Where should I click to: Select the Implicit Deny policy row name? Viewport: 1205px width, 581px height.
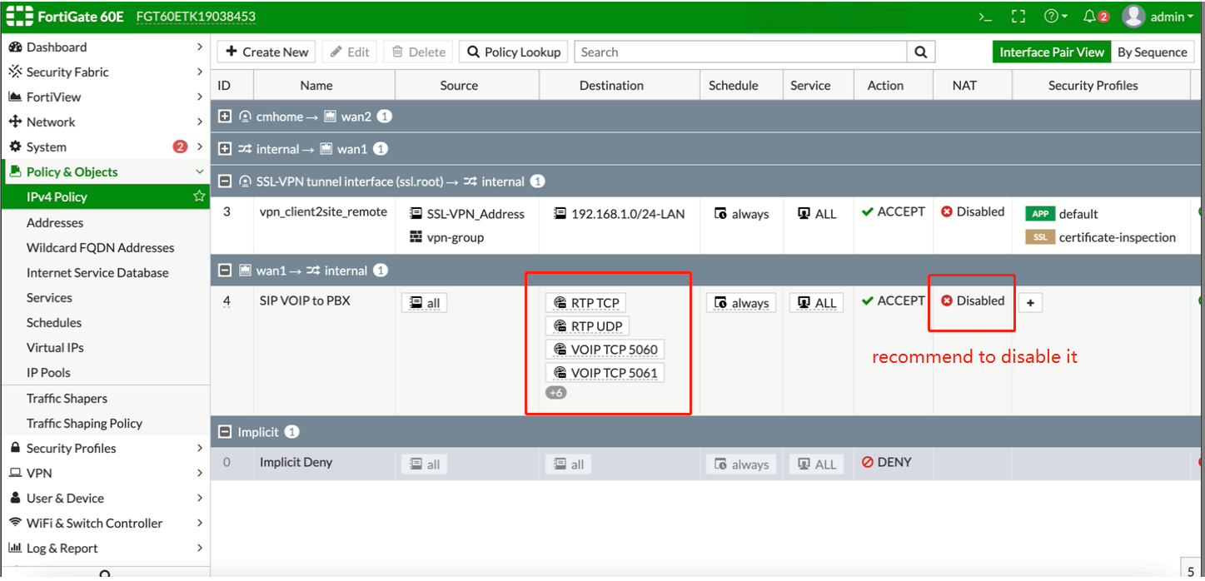295,462
